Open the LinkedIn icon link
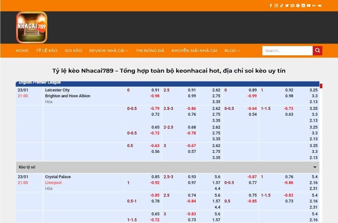The image size is (338, 223). [x=303, y=5]
